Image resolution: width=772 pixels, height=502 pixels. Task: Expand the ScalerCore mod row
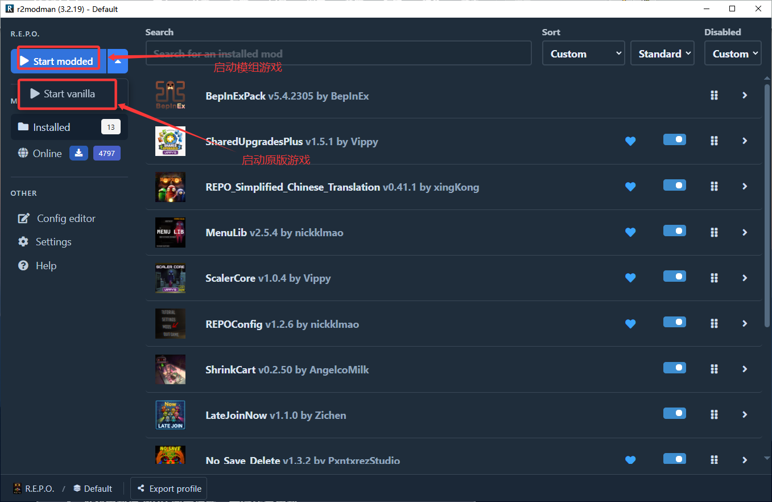pos(745,278)
